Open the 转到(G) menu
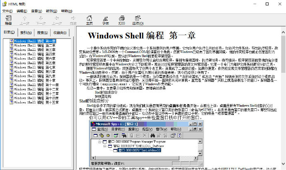 (51, 11)
